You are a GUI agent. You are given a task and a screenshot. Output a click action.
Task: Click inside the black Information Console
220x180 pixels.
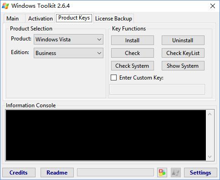click(106, 135)
